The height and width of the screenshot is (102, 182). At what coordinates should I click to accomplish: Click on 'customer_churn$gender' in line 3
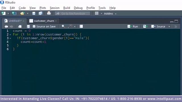pyautogui.click(x=43, y=38)
